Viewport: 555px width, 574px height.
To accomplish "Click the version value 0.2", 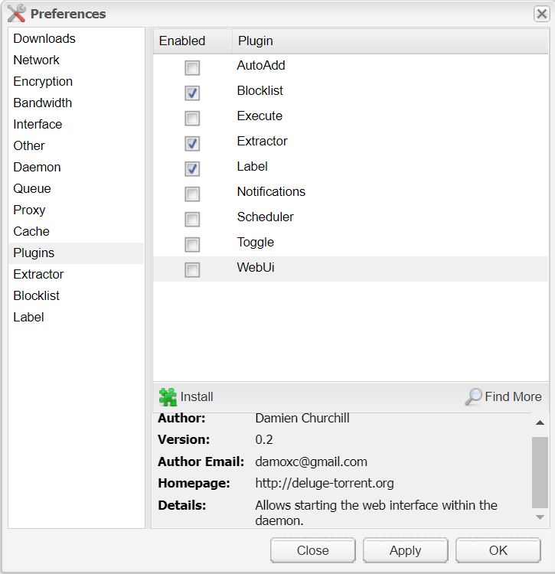I will 263,439.
